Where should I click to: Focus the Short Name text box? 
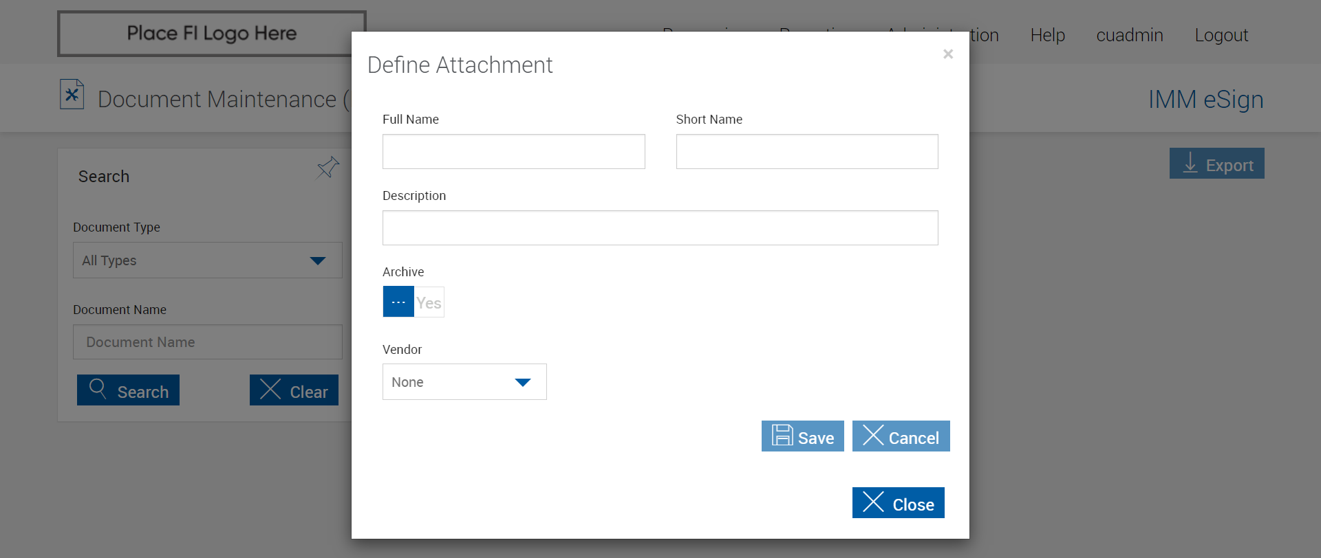click(x=806, y=152)
